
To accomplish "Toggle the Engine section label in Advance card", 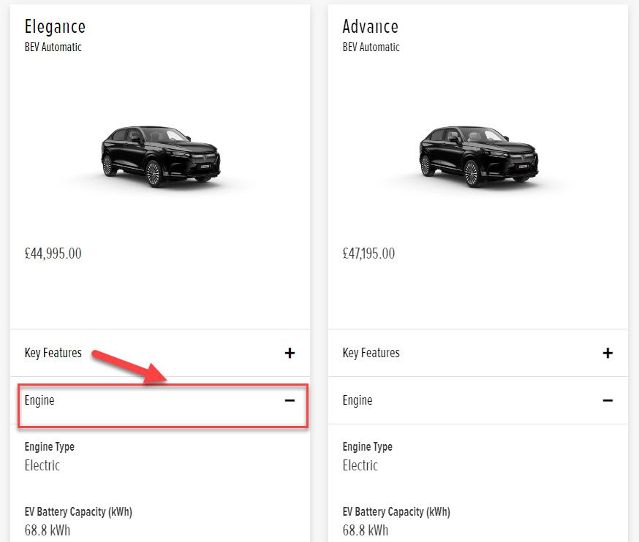I will pyautogui.click(x=358, y=400).
